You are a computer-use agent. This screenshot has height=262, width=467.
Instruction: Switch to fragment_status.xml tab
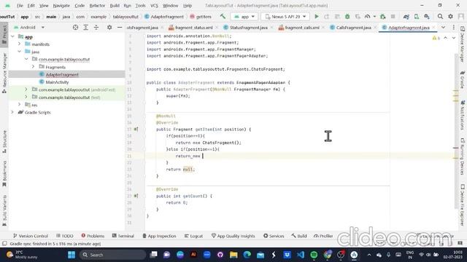pyautogui.click(x=193, y=28)
